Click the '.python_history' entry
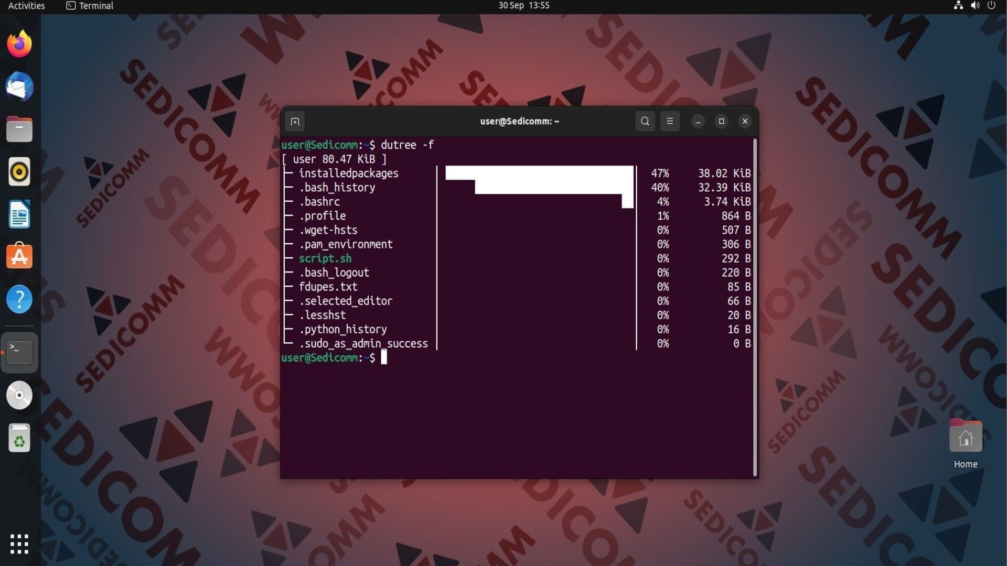 [x=342, y=329]
